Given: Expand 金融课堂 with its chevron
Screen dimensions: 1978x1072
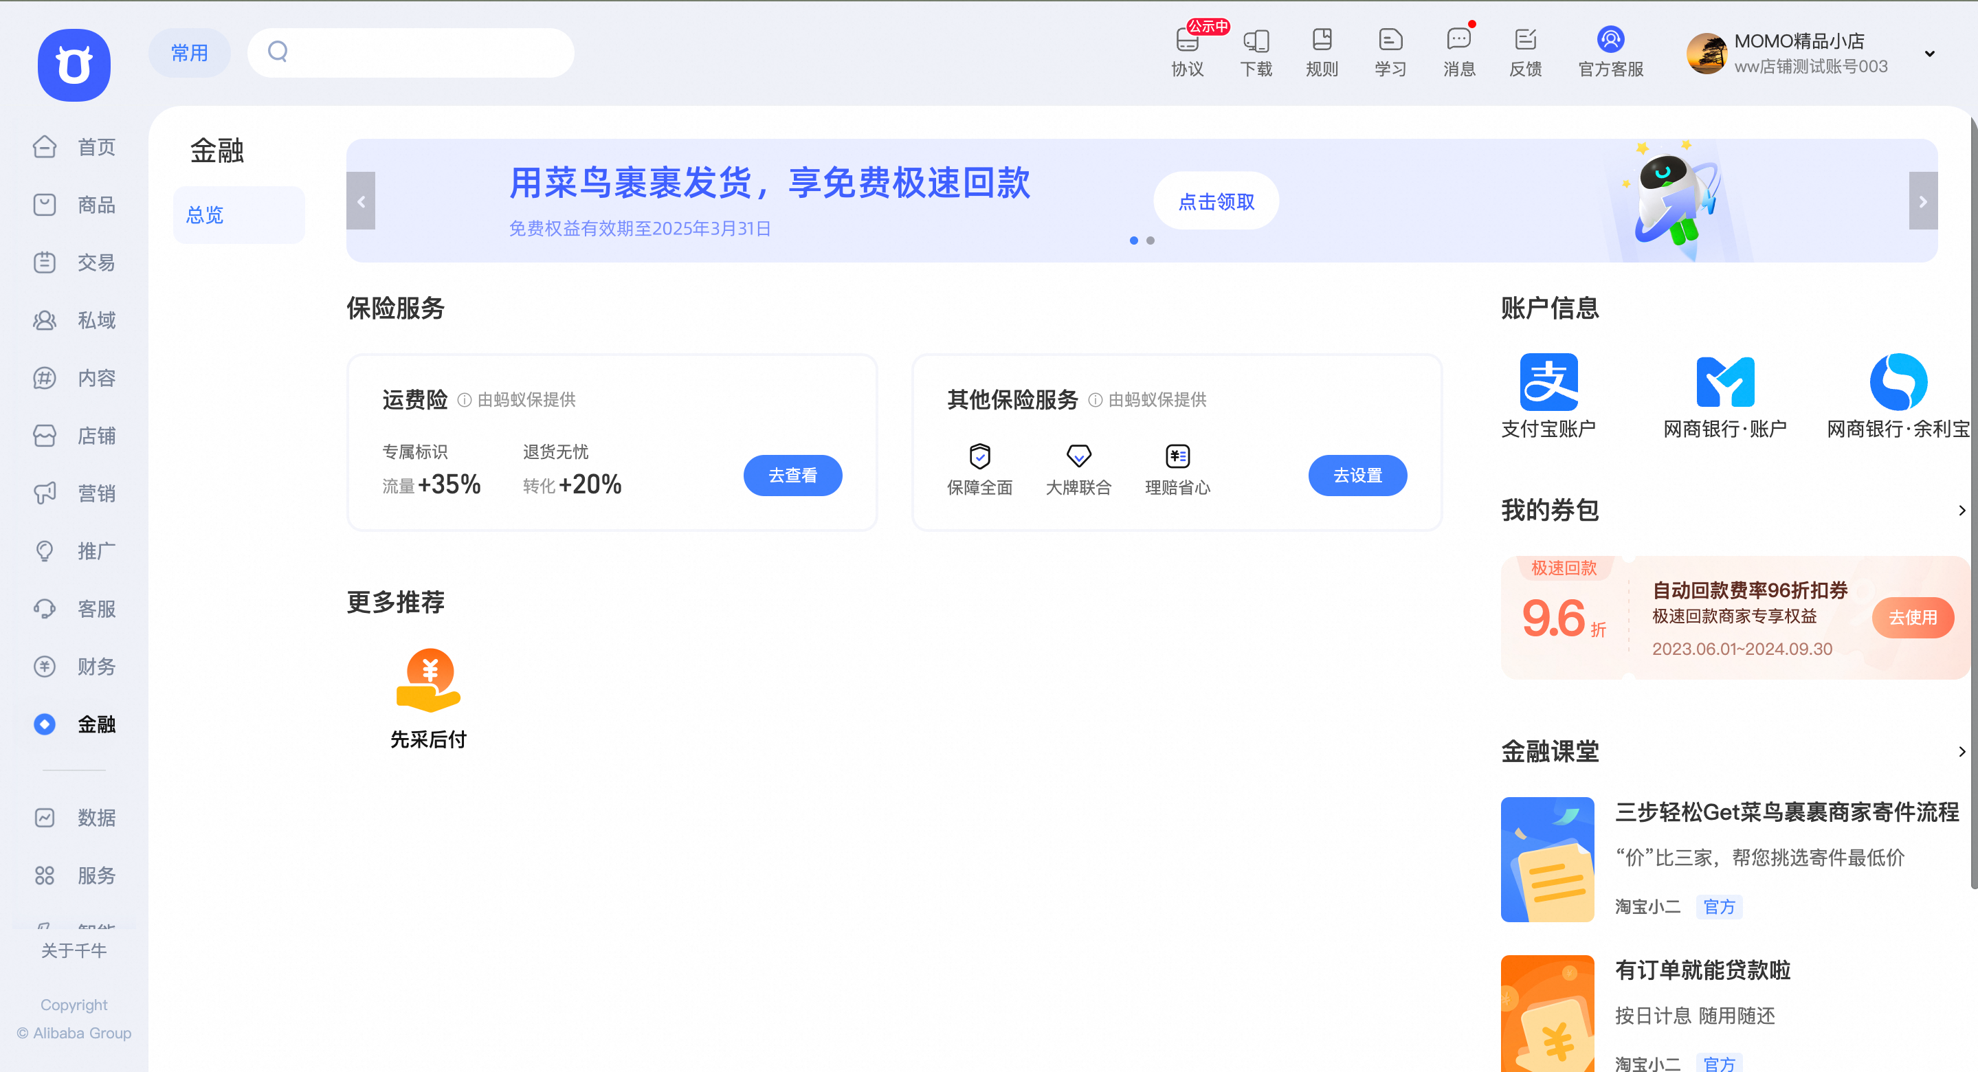Looking at the screenshot, I should point(1962,752).
